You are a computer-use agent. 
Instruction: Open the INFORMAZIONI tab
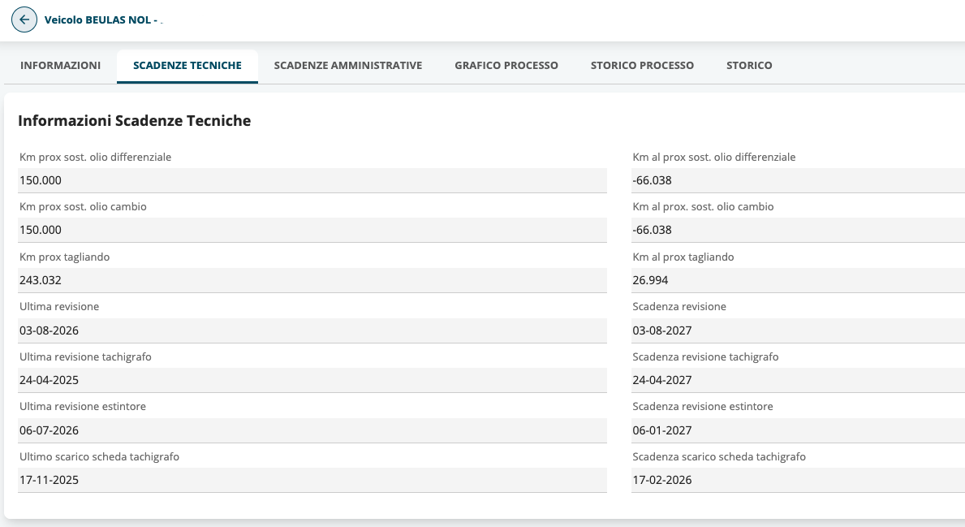pos(60,65)
